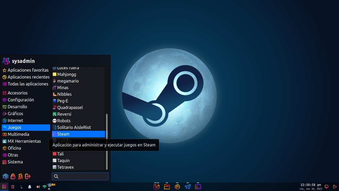Screen dimensions: 339x191
Task: Open the file manager taskbar icon
Action: click(x=167, y=187)
